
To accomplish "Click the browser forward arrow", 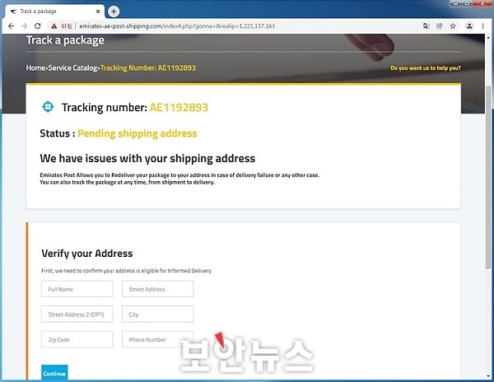I will point(24,26).
